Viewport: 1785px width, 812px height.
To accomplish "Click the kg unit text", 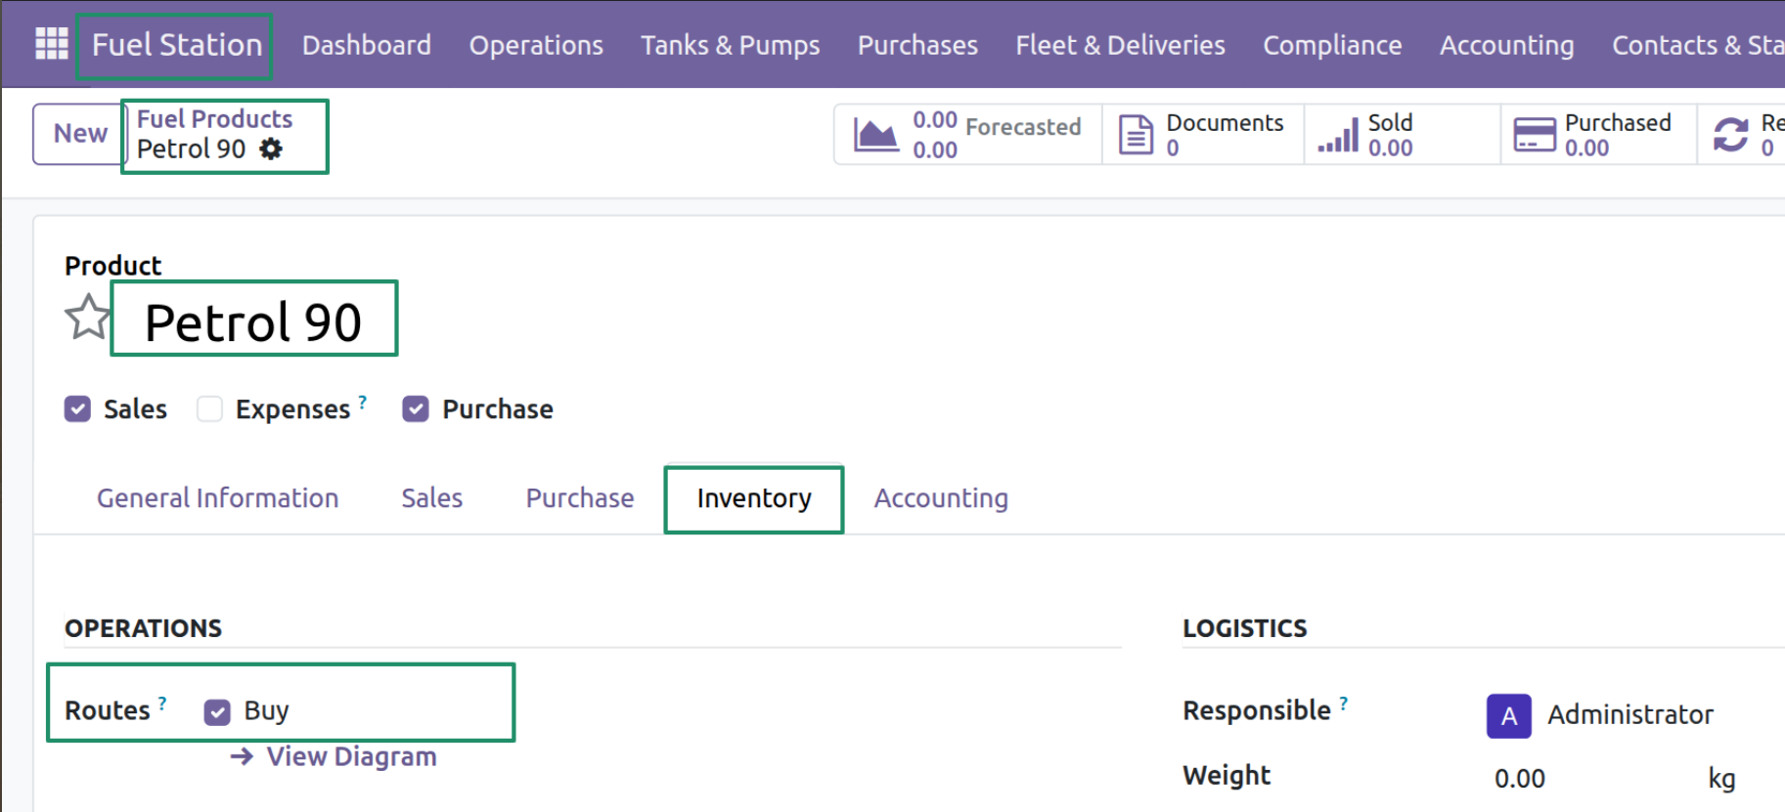I will [1722, 779].
